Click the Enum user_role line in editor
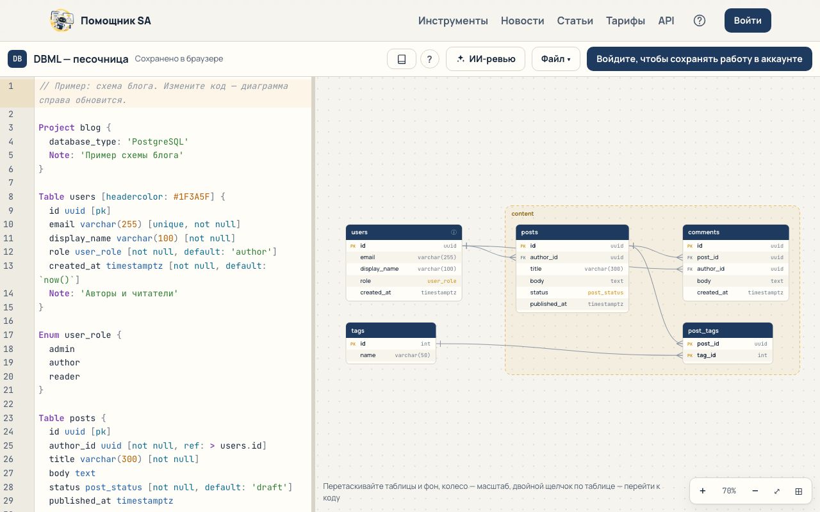 (79, 335)
